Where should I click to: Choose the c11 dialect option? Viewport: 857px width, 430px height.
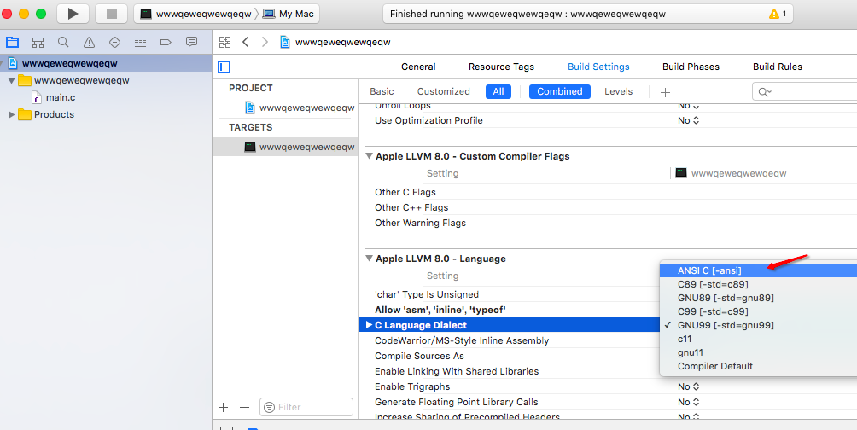[759, 339]
